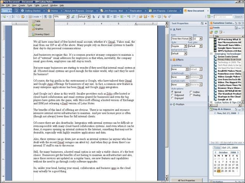The width and height of the screenshot is (245, 183).
Task: Click the open folder icon in toolbar
Action: [x=140, y=17]
